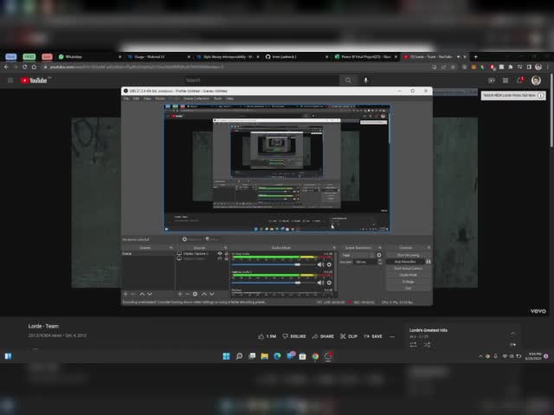Toggle visibility of second source in Sources list

220,259
